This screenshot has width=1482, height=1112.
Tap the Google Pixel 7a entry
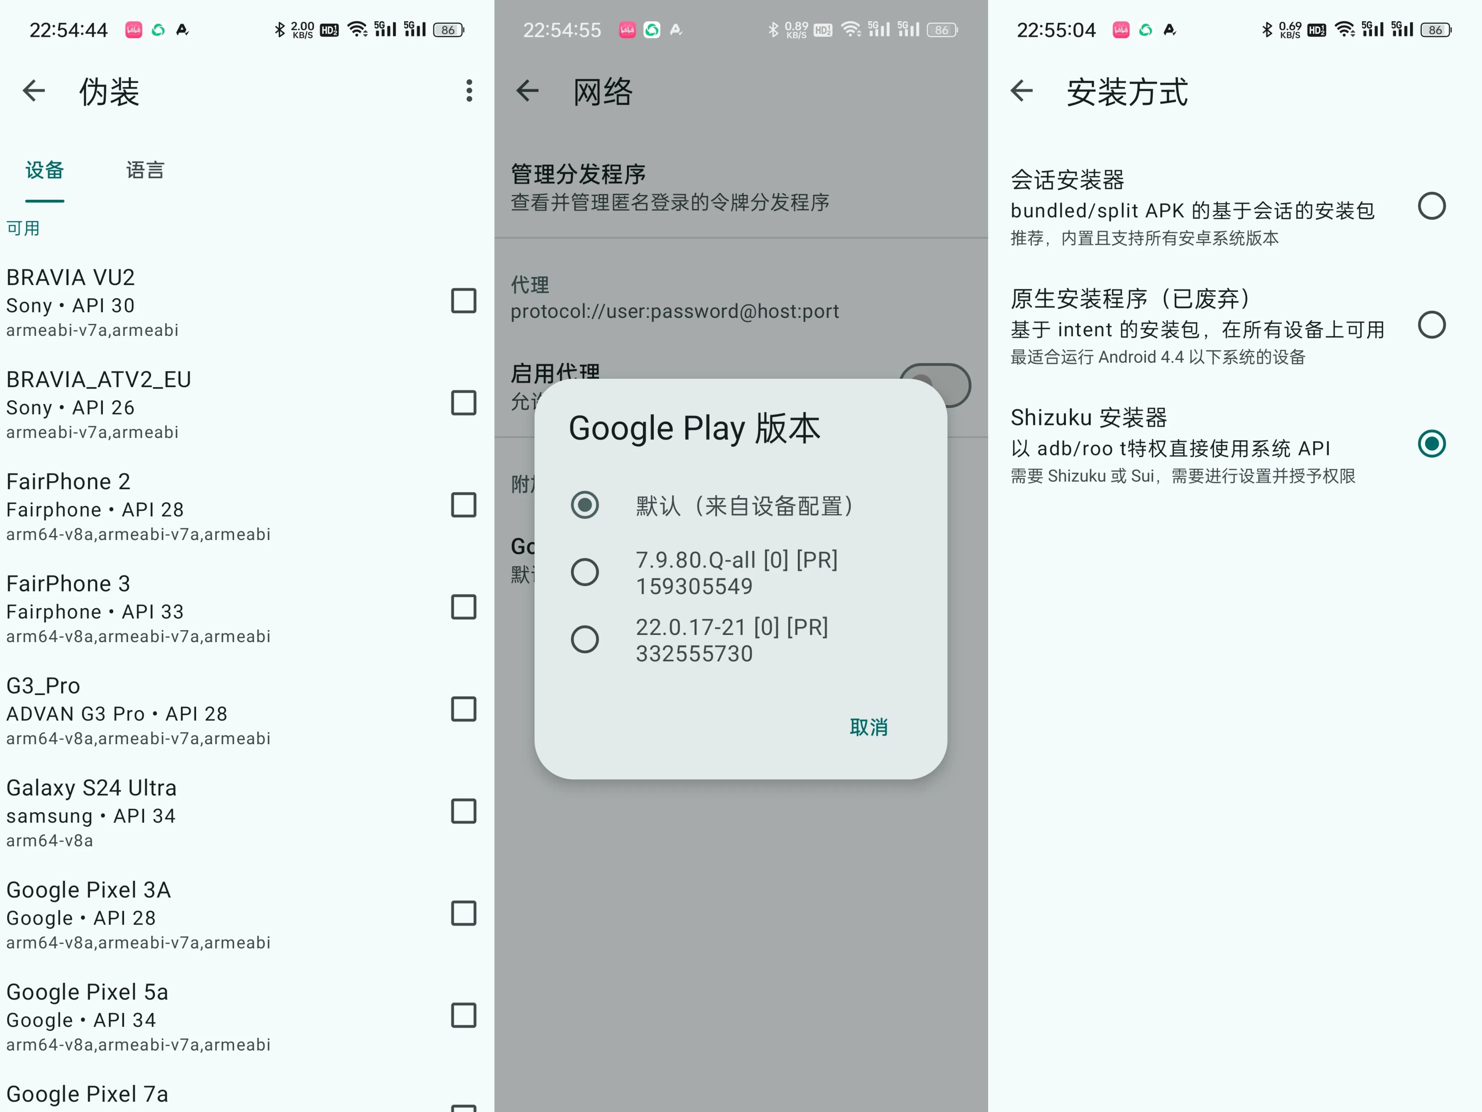pos(87,1094)
